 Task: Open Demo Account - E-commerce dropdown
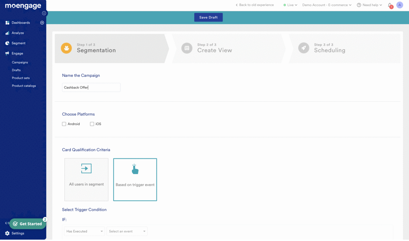point(327,5)
